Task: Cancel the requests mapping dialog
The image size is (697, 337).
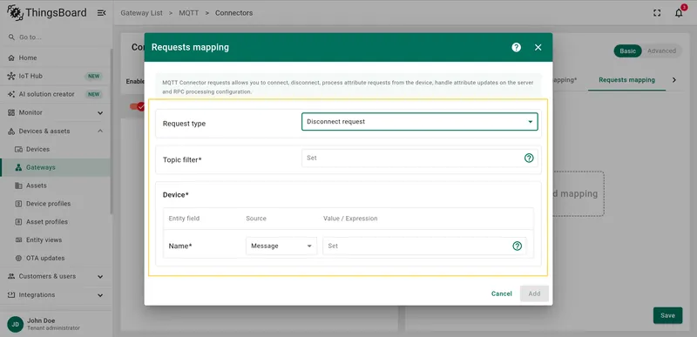Action: [502, 293]
